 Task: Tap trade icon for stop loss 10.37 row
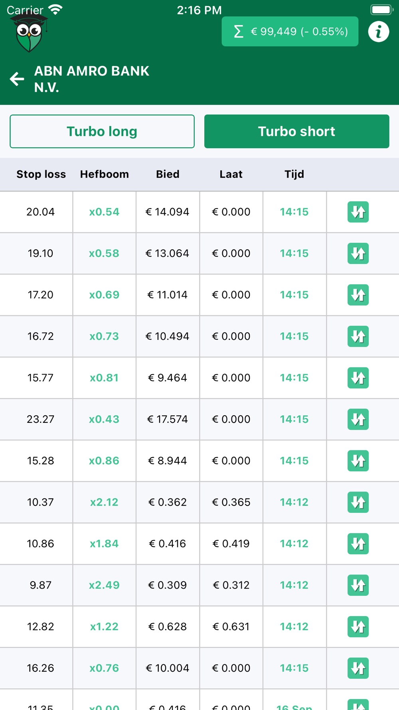point(358,503)
